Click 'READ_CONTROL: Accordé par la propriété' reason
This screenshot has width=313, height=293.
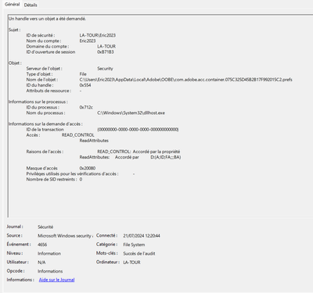click(x=139, y=152)
